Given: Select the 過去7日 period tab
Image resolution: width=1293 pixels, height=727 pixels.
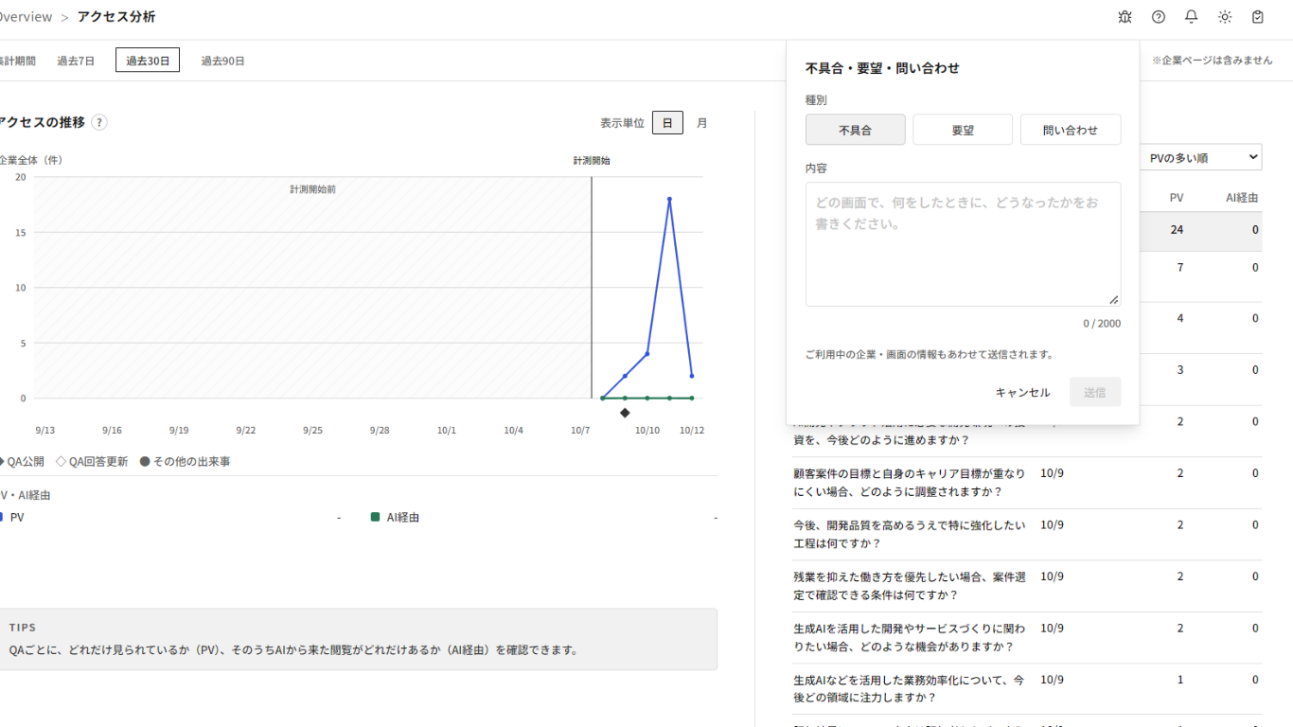Looking at the screenshot, I should coord(76,61).
